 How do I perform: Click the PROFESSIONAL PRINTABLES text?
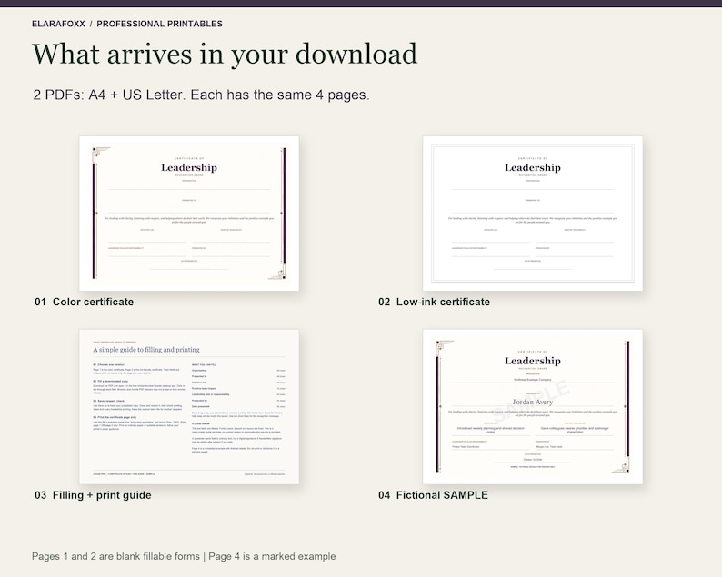pyautogui.click(x=160, y=24)
